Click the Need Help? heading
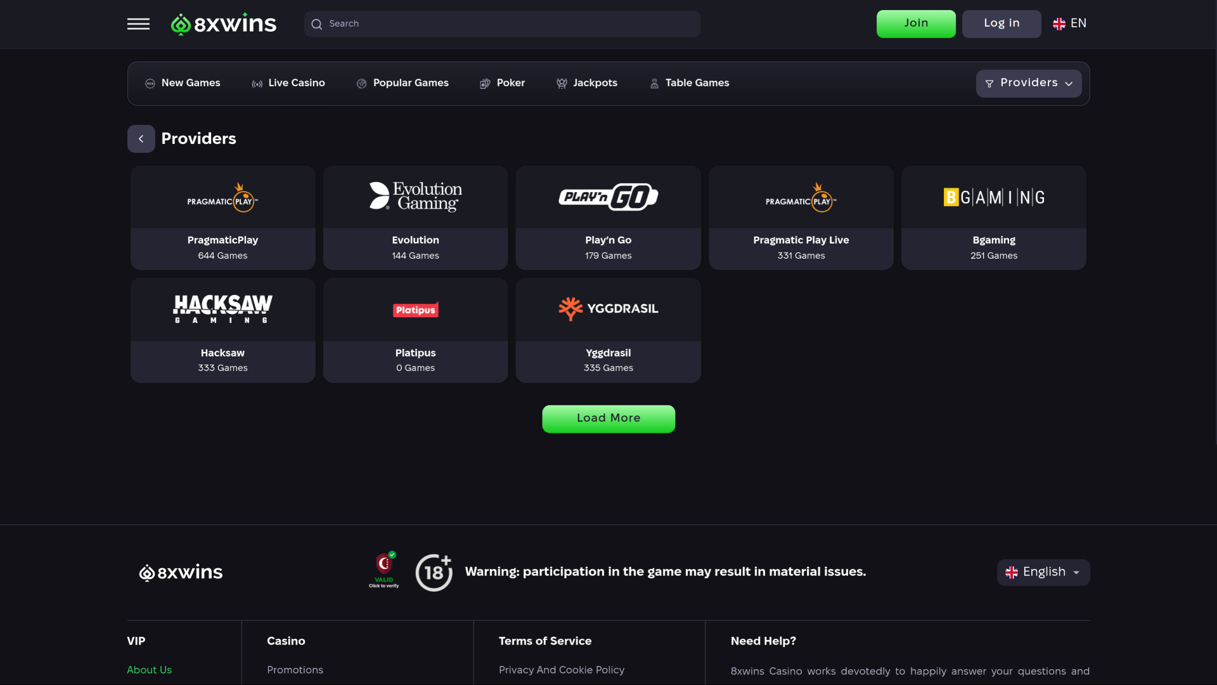The image size is (1217, 685). coord(763,641)
